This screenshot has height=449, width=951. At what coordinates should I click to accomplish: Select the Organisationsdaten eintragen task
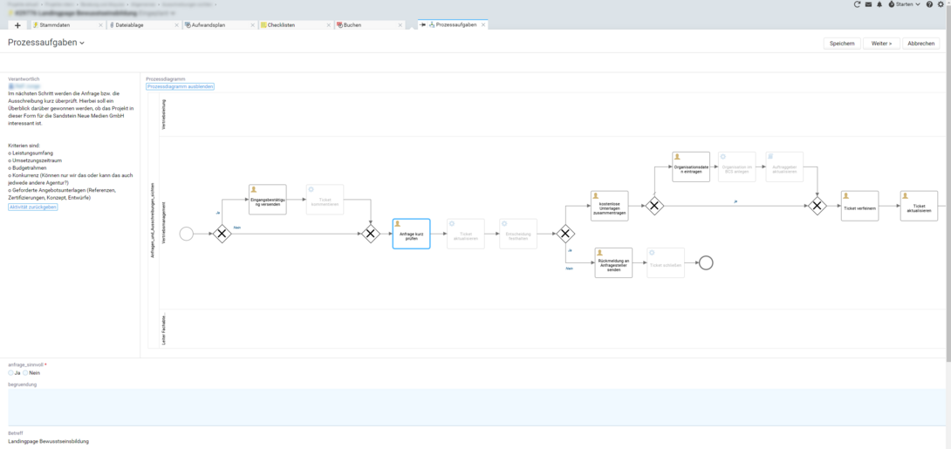click(x=691, y=167)
